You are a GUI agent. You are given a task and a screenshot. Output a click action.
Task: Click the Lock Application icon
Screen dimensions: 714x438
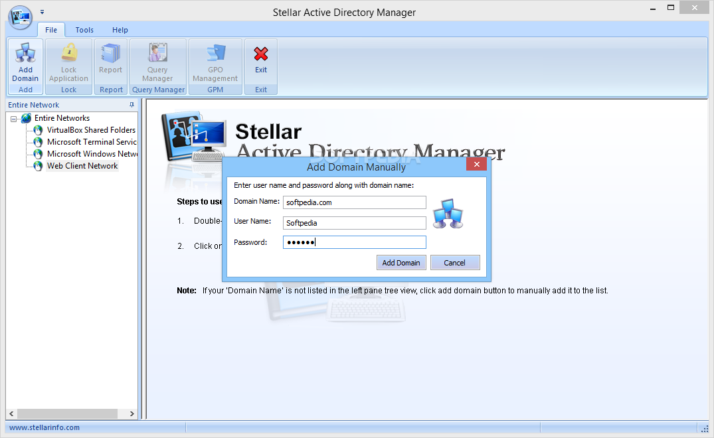point(69,53)
